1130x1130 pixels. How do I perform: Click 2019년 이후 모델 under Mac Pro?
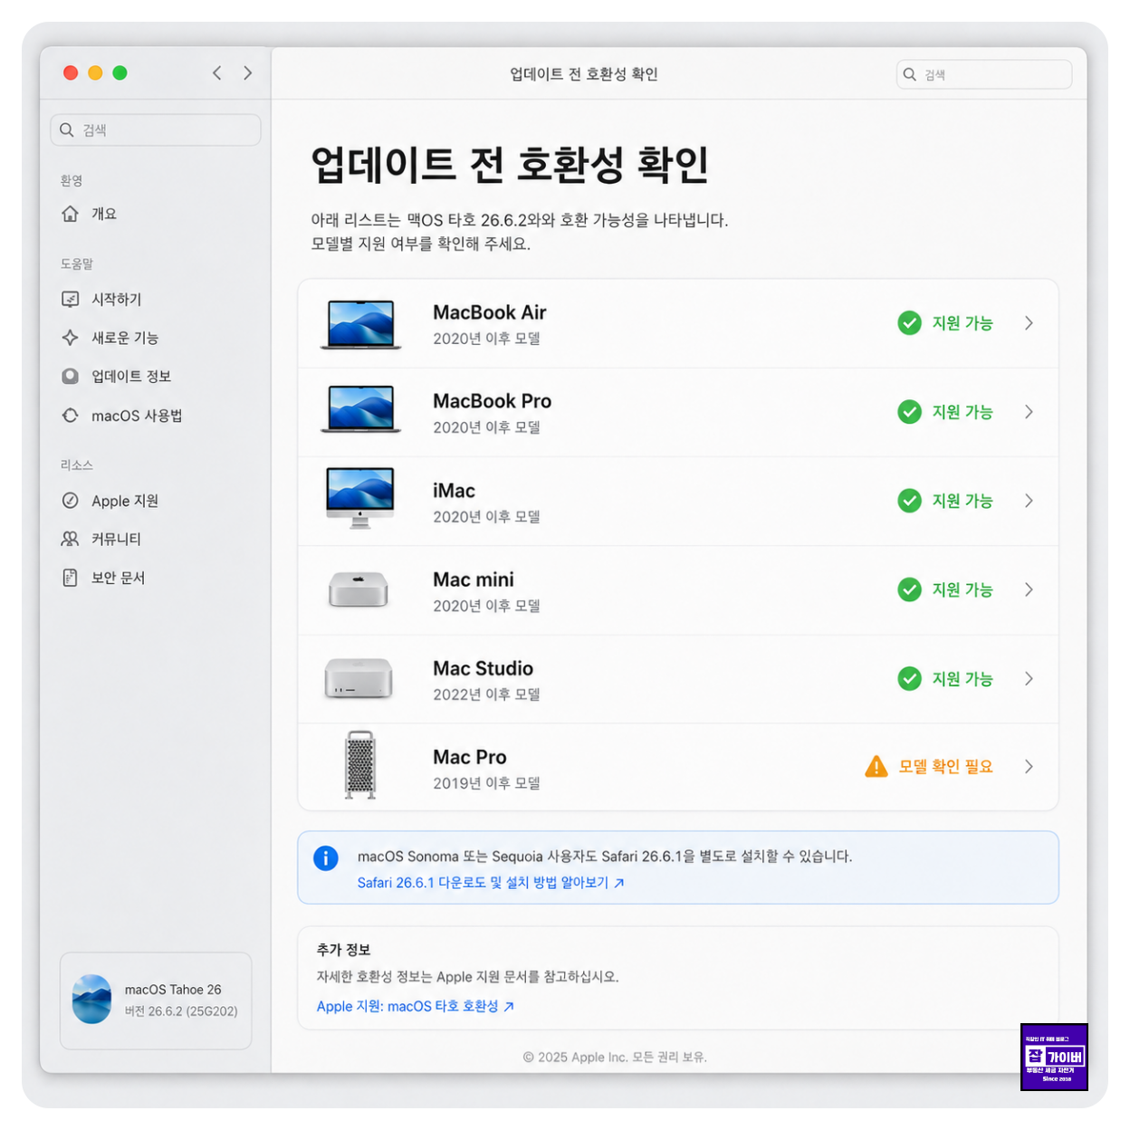[x=486, y=783]
